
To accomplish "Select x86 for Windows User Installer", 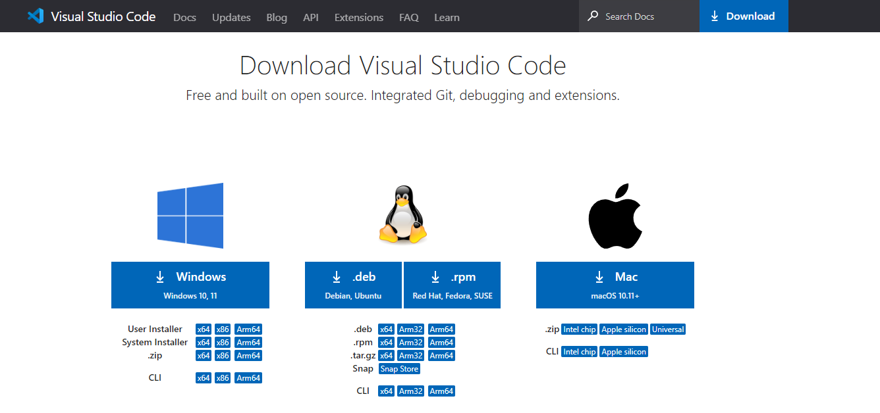I will (x=223, y=329).
